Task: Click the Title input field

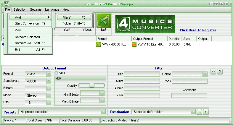Action: [x=142, y=74]
